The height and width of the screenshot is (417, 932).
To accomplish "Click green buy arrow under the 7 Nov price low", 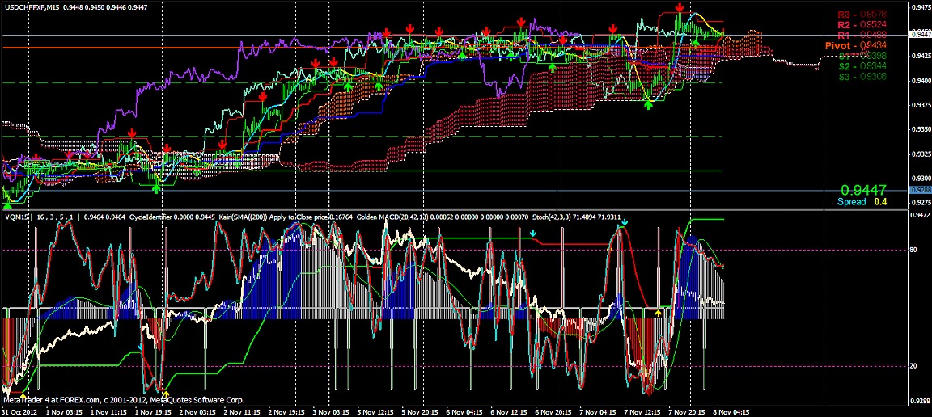I will (648, 104).
